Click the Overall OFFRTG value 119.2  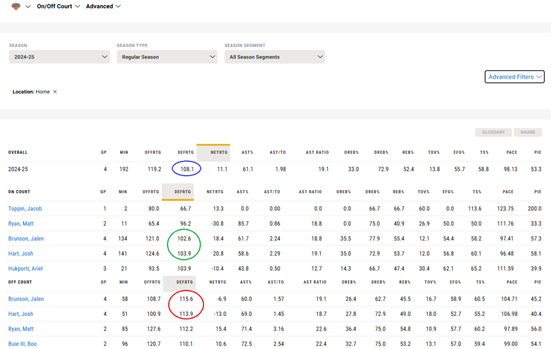tap(154, 169)
